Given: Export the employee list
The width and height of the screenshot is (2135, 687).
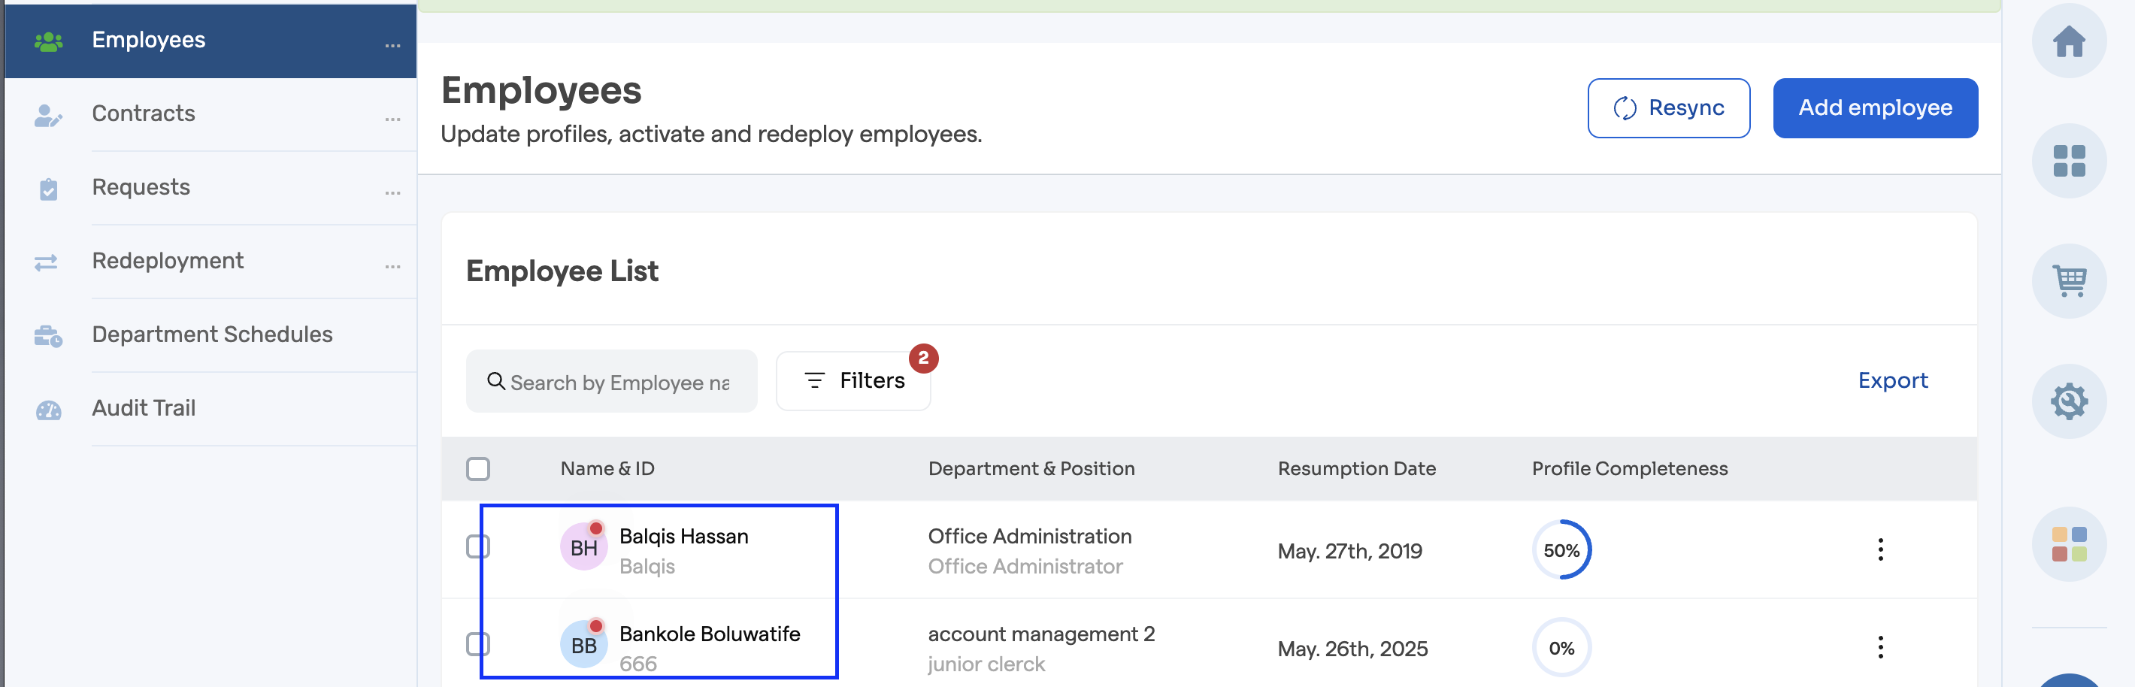Looking at the screenshot, I should pyautogui.click(x=1892, y=380).
